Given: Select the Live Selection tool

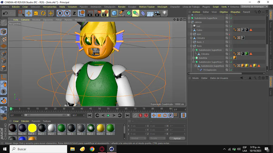Looking at the screenshot, I should point(21,13).
